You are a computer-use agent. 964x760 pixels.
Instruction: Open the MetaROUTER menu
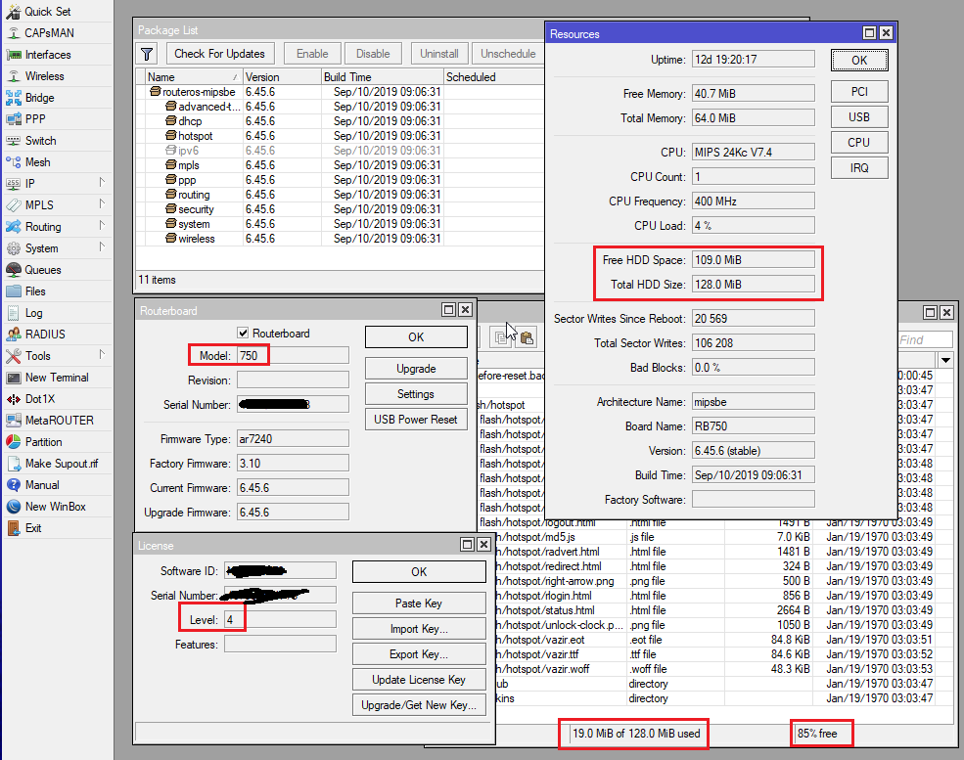pyautogui.click(x=59, y=421)
